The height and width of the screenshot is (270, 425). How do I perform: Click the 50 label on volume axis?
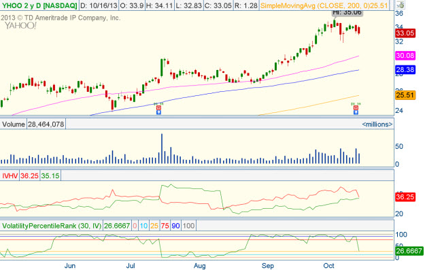pos(399,146)
